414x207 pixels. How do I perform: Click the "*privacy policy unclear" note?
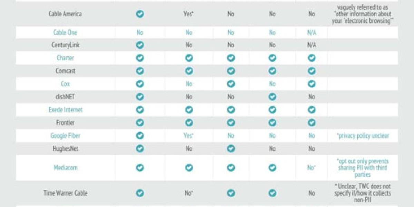(363, 136)
